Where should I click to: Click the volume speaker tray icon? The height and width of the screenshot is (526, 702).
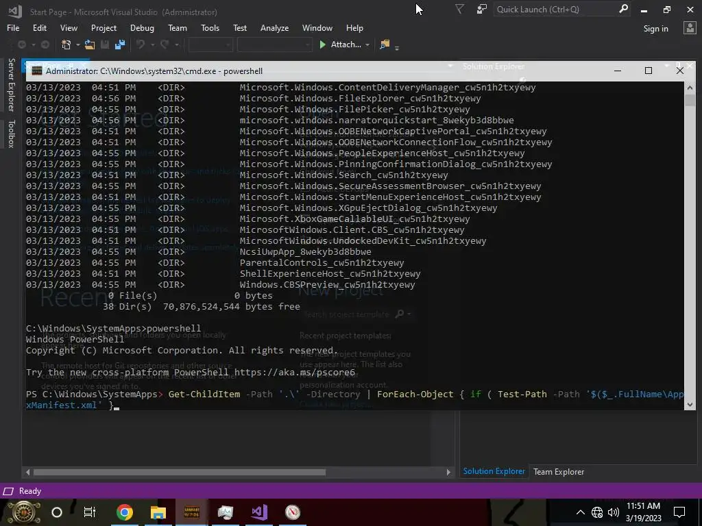click(x=614, y=512)
